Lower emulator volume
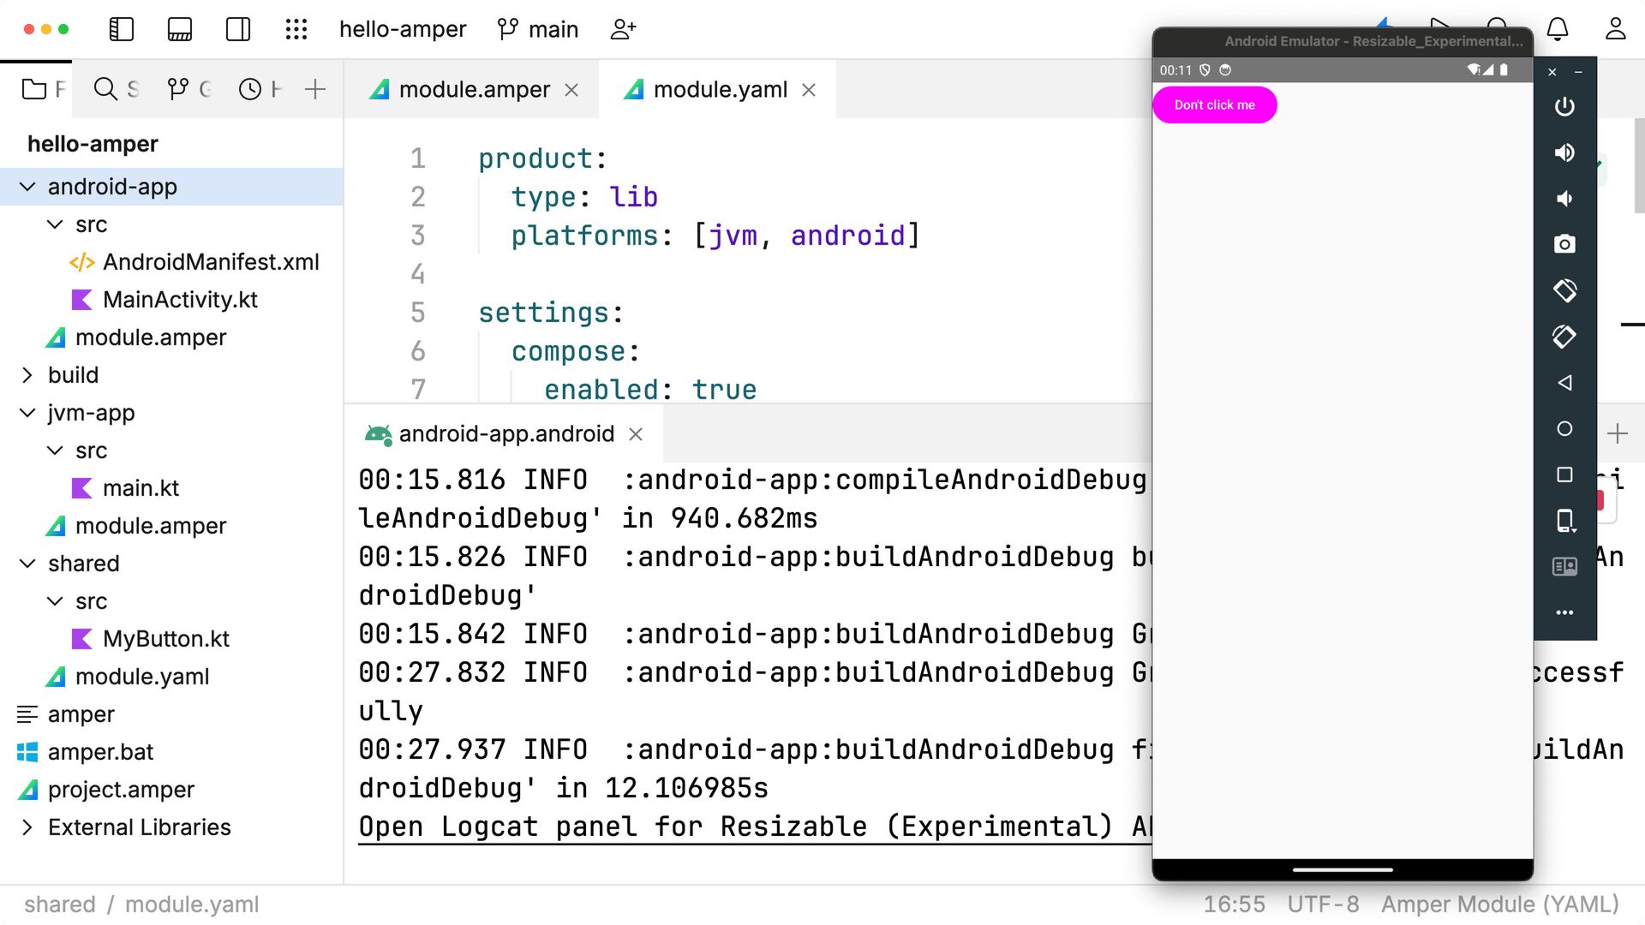This screenshot has height=925, width=1645. click(1564, 199)
